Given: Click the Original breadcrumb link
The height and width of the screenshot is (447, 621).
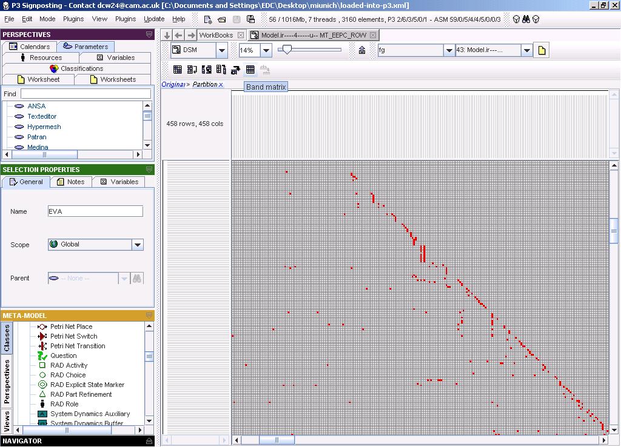Looking at the screenshot, I should 173,84.
